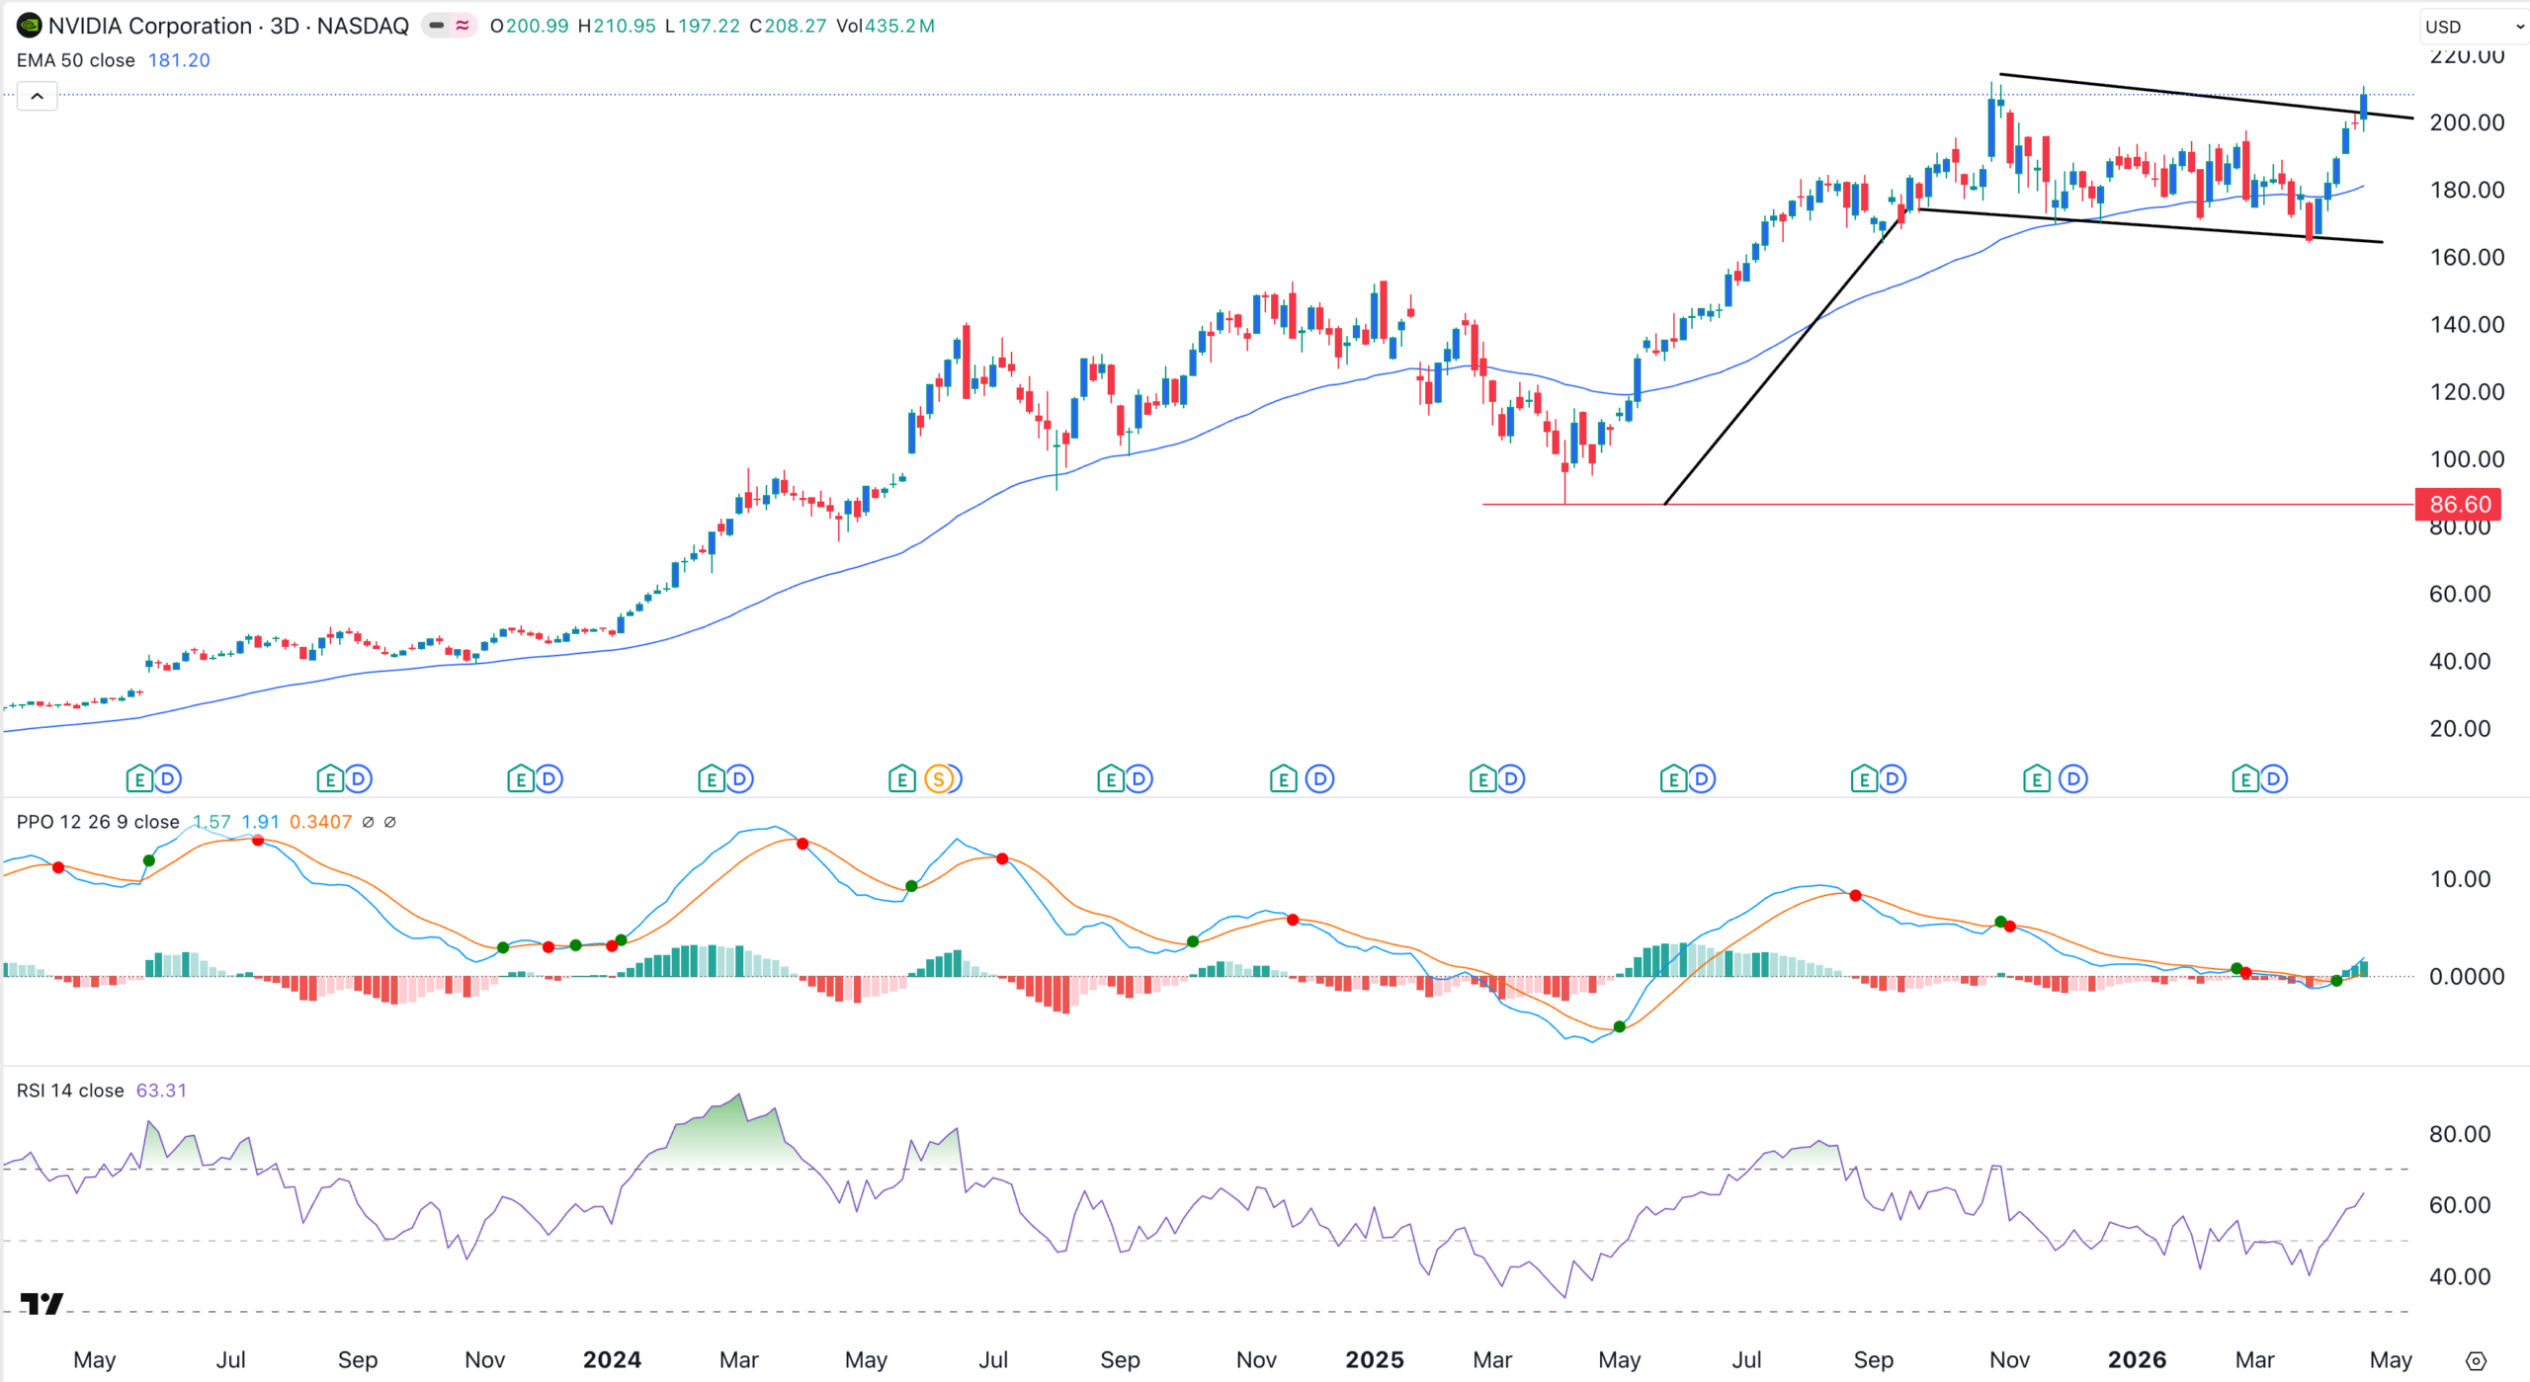Image resolution: width=2530 pixels, height=1382 pixels.
Task: Click the earnings E marker left of the S marker
Action: click(x=901, y=779)
